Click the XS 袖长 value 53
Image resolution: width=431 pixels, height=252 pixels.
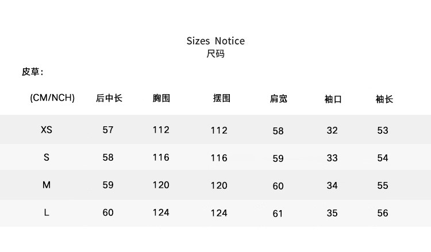383,130
